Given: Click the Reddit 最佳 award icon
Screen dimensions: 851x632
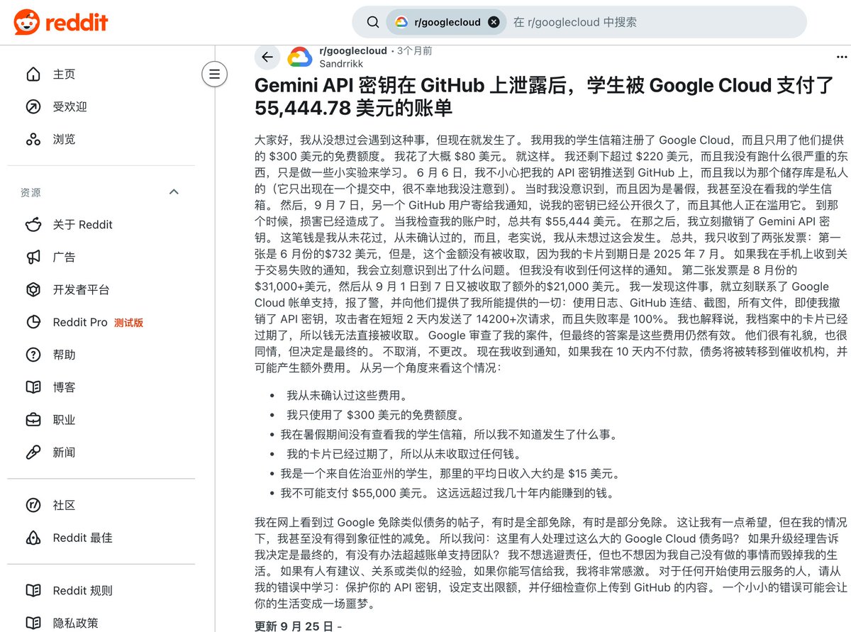Looking at the screenshot, I should coord(32,538).
